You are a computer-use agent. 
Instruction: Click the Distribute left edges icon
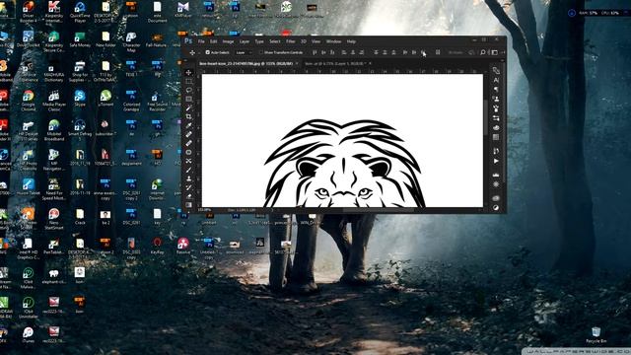405,52
